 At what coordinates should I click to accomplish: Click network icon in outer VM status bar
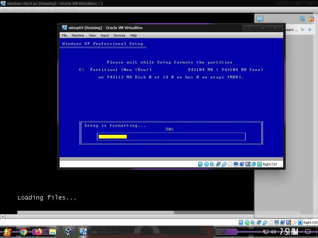click(x=259, y=223)
